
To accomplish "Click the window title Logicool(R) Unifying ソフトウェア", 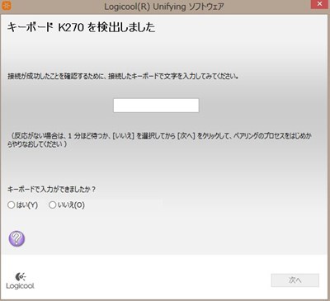I will coord(164,7).
